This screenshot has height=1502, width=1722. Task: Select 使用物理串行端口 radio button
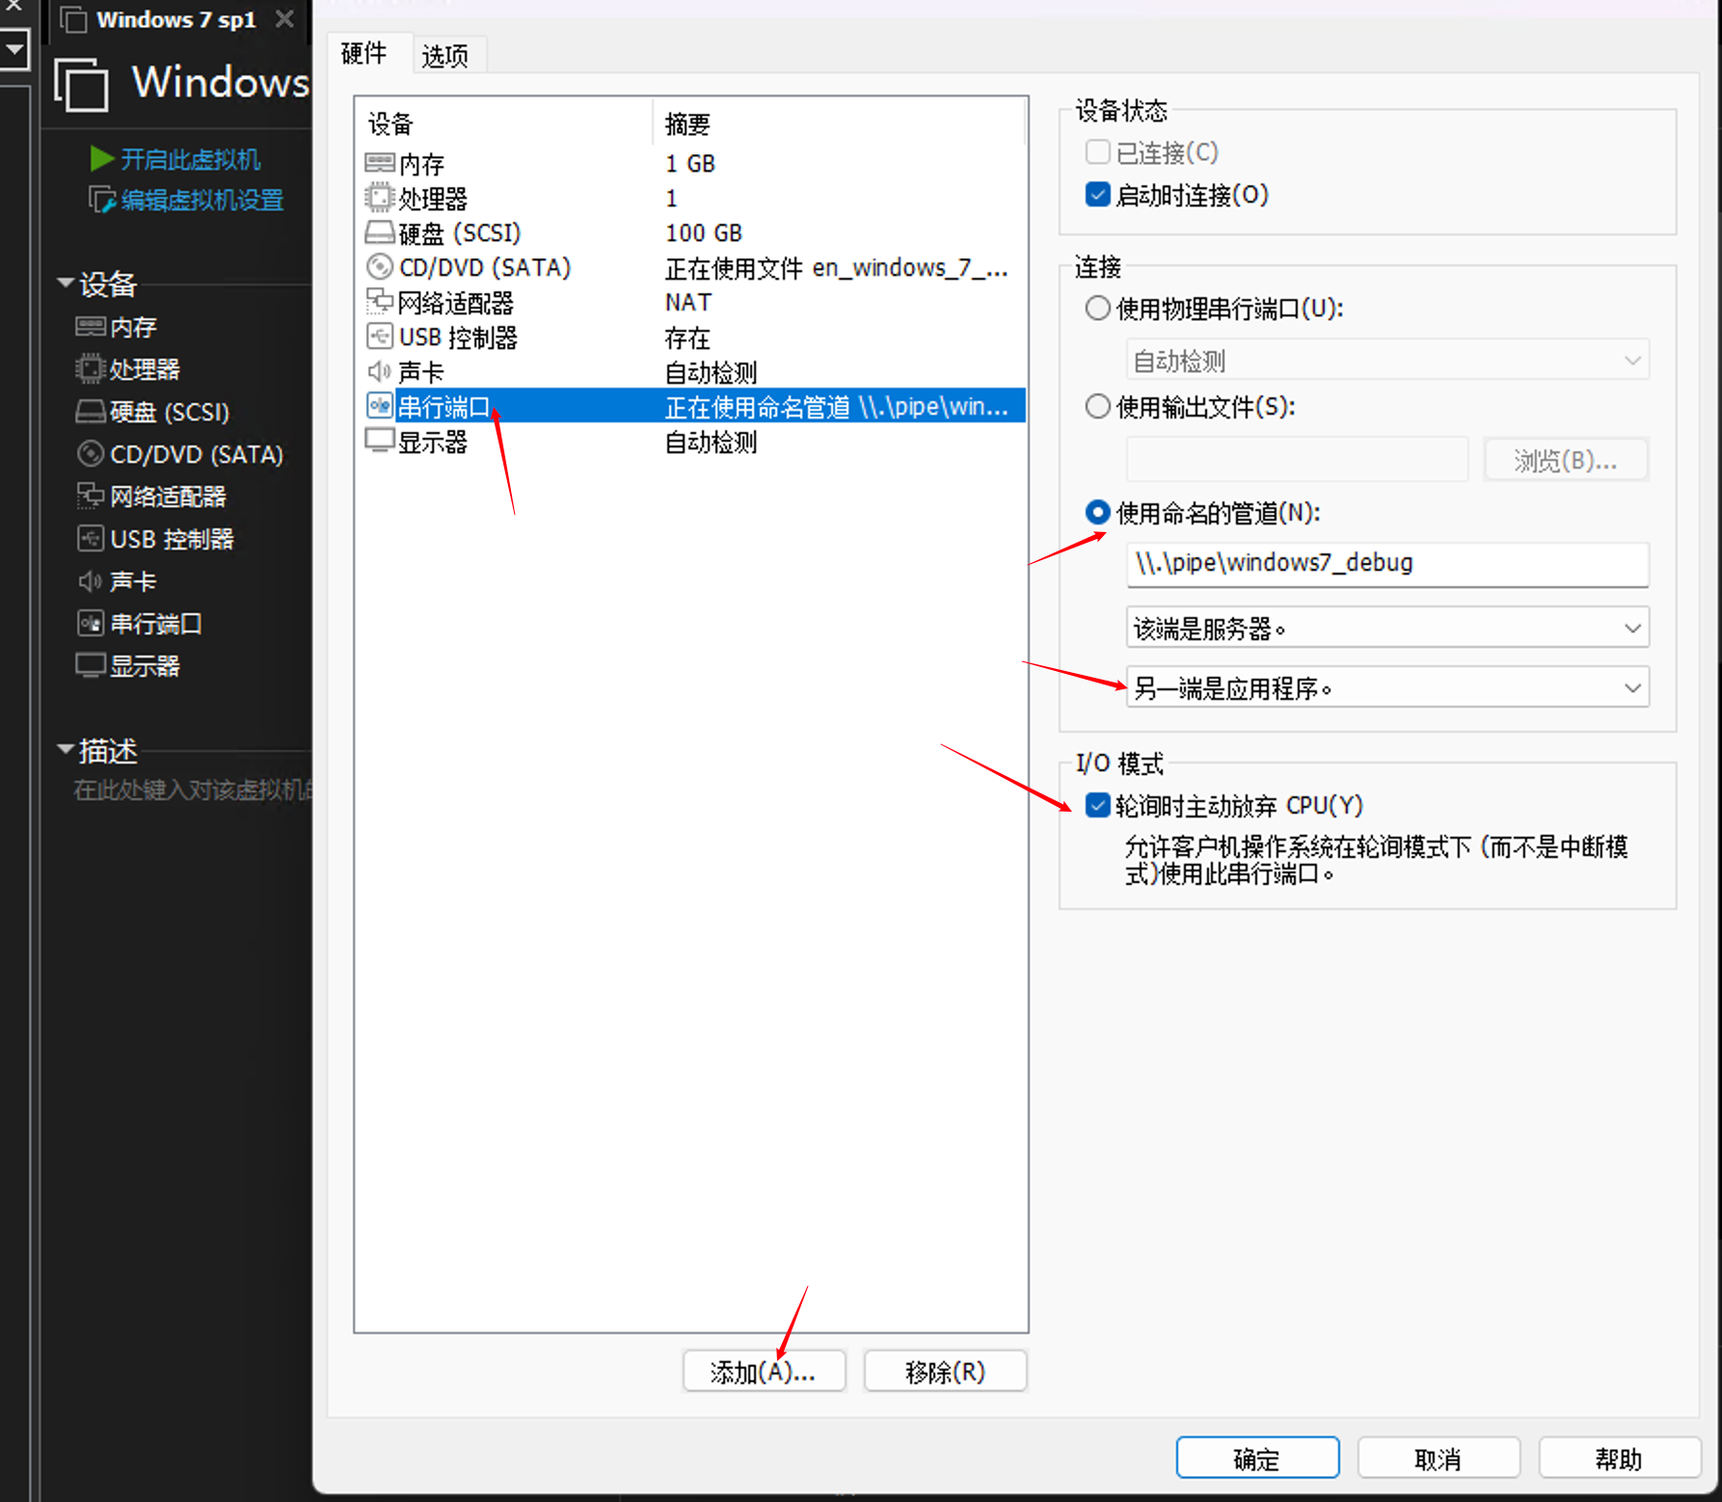[x=1097, y=308]
